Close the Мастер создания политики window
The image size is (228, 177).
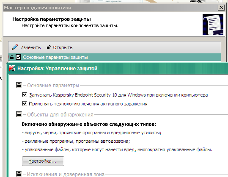click(x=221, y=8)
